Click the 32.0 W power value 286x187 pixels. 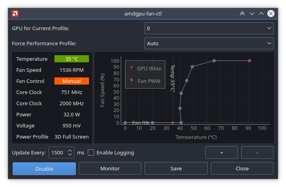(71, 114)
